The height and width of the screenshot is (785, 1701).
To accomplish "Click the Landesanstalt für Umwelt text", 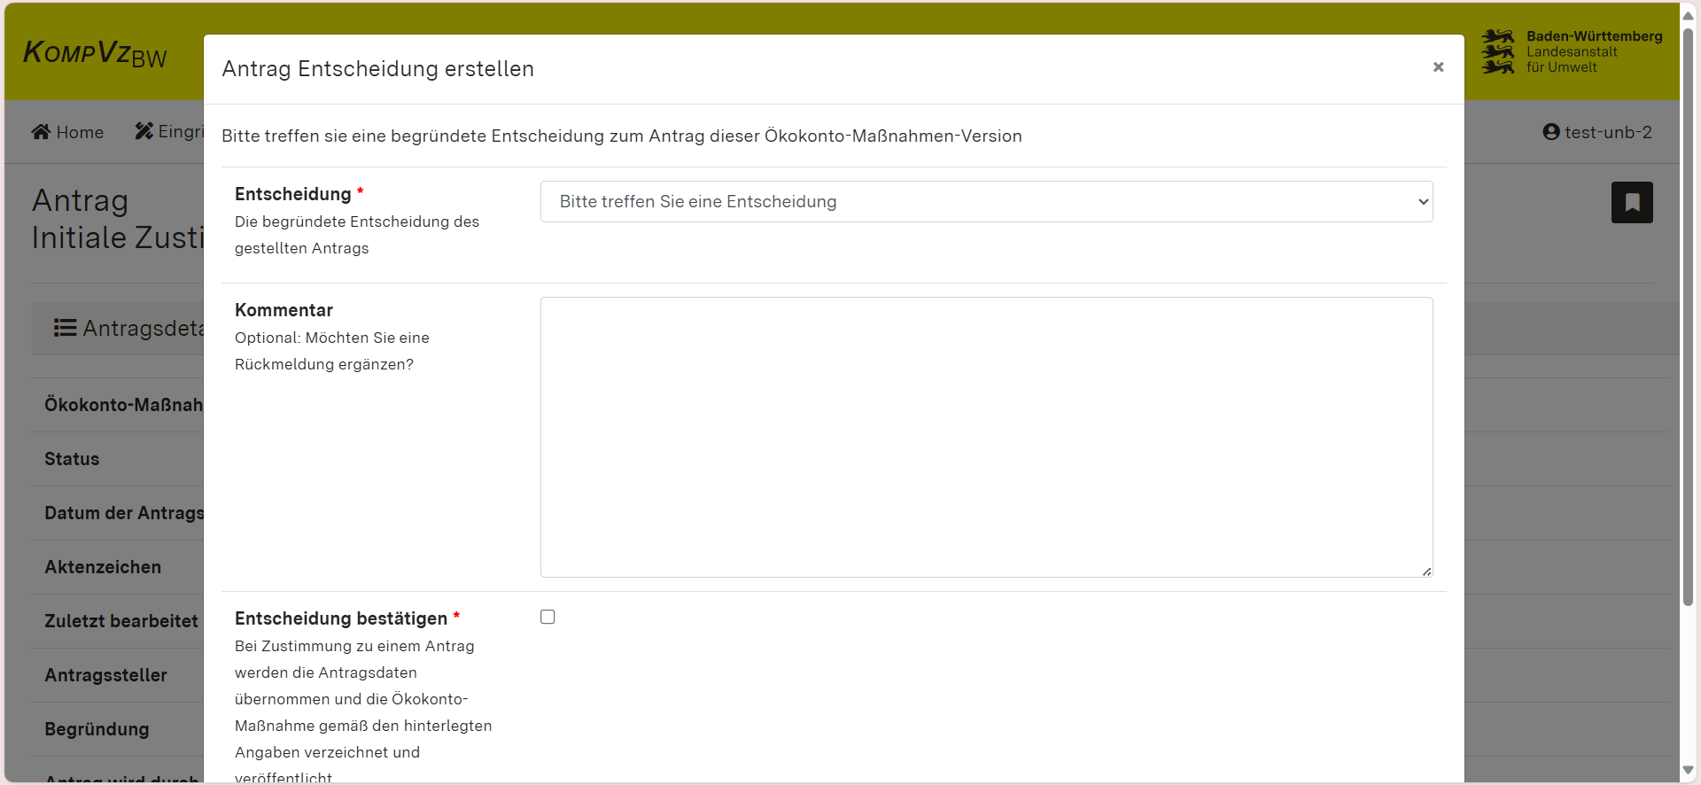I will tap(1571, 59).
